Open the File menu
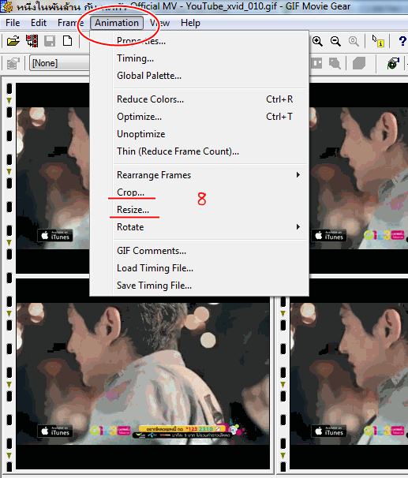Screen dimensions: 408x478 point(13,23)
